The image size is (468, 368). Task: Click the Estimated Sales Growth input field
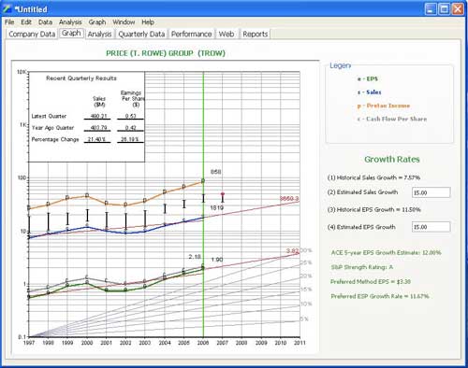(431, 192)
